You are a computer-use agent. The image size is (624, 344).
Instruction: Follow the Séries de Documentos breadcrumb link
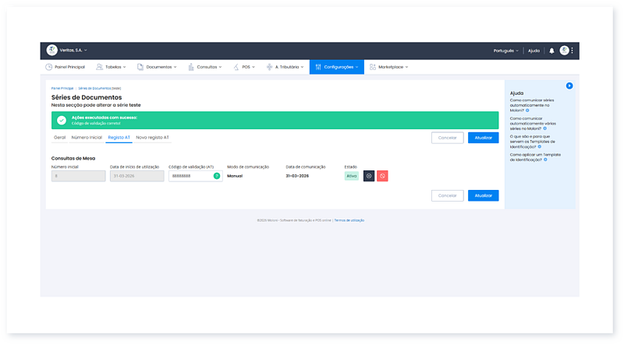[94, 88]
